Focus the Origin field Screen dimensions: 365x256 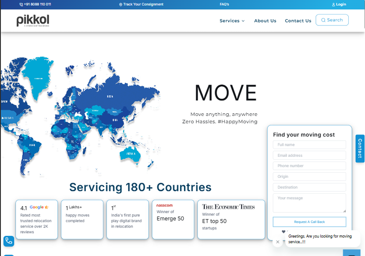(x=309, y=177)
